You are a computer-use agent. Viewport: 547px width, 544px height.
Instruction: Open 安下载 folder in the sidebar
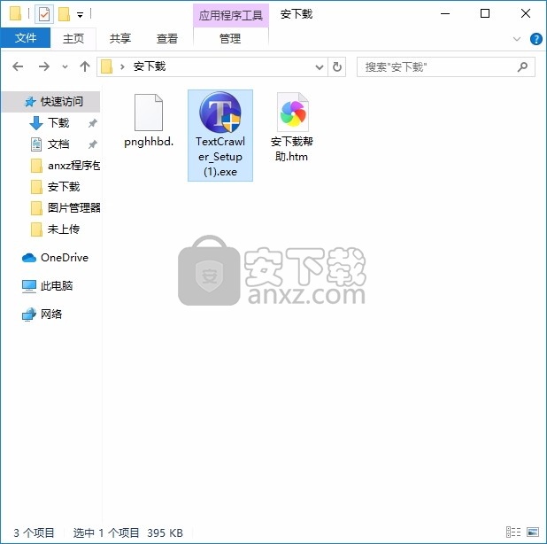[x=56, y=187]
